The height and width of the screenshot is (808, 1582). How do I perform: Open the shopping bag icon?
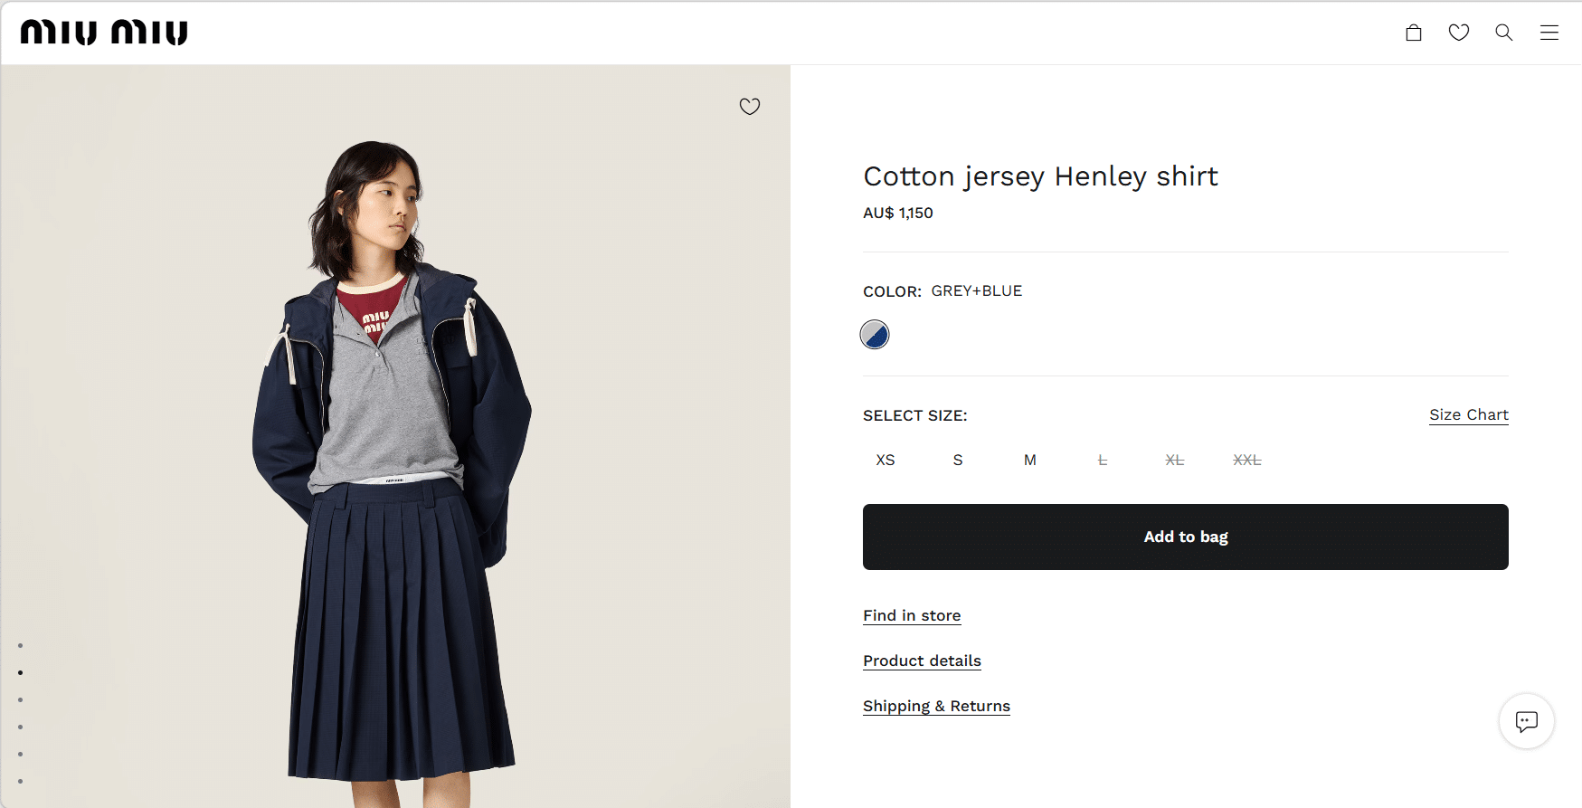click(x=1414, y=33)
